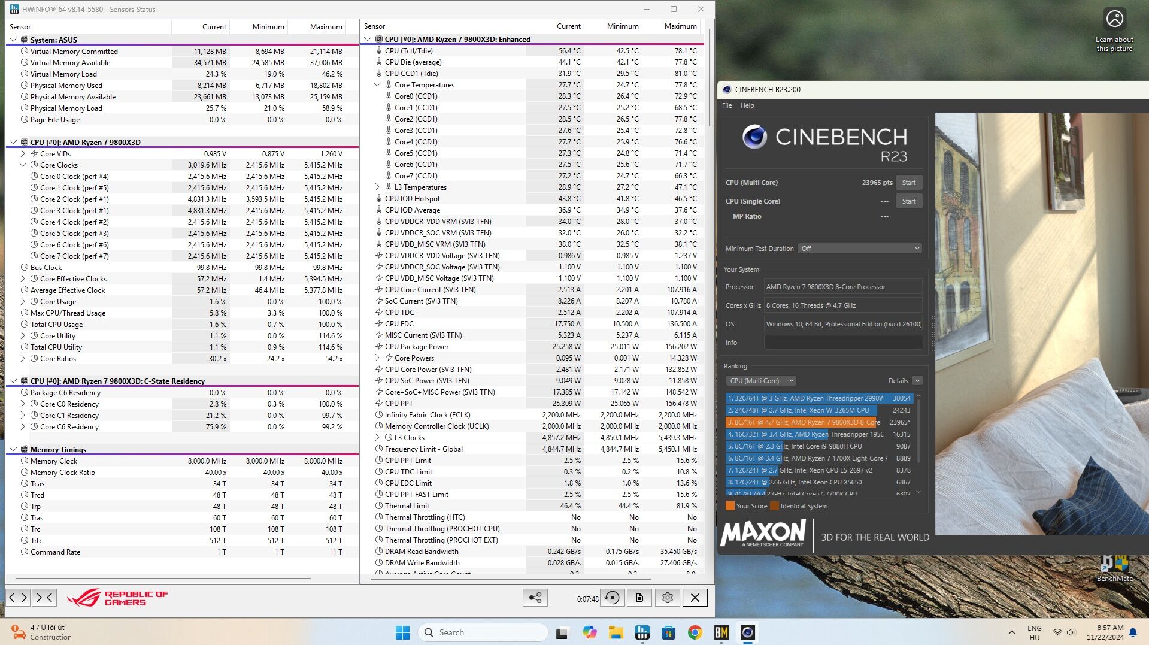Image resolution: width=1149 pixels, height=645 pixels.
Task: Open the Windows Start menu
Action: tap(402, 632)
